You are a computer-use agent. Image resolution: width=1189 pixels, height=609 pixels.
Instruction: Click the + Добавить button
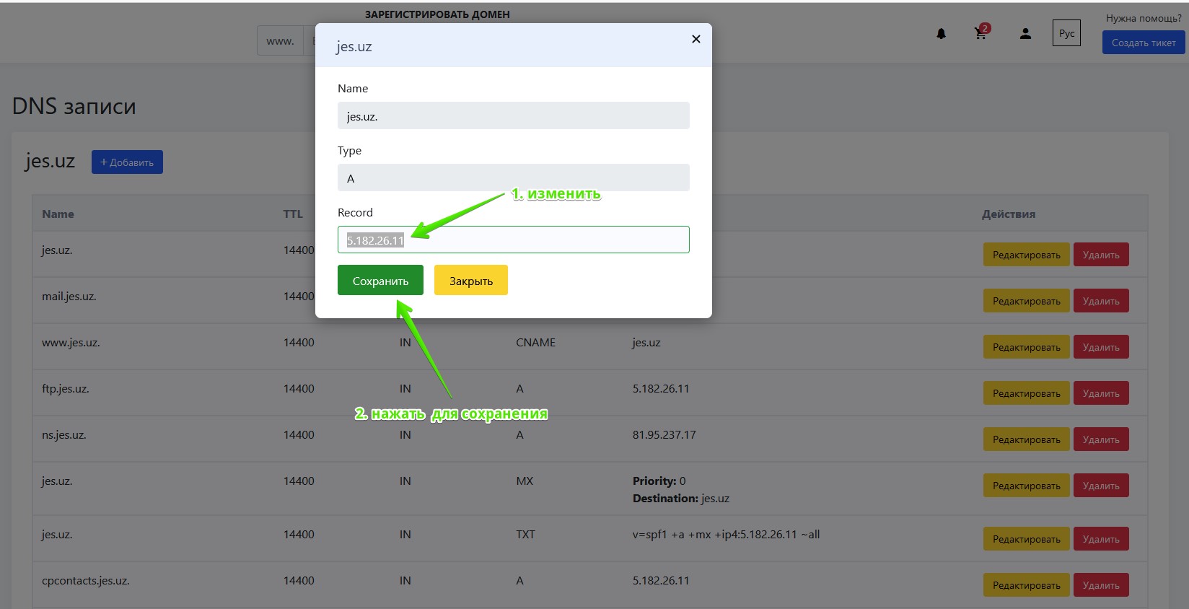tap(127, 162)
